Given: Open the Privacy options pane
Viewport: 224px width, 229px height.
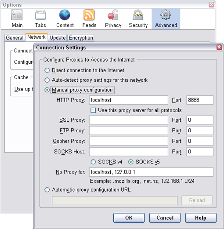Looking at the screenshot, I should [x=113, y=19].
